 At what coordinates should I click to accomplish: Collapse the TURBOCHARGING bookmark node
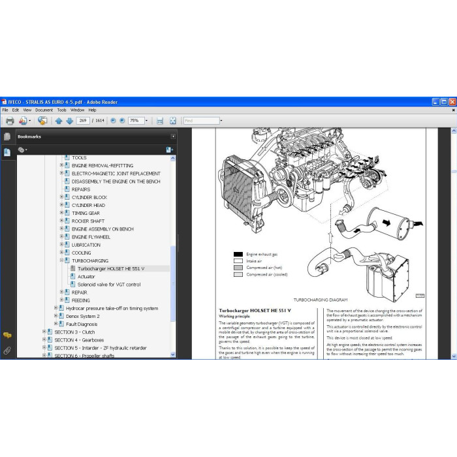click(x=61, y=260)
